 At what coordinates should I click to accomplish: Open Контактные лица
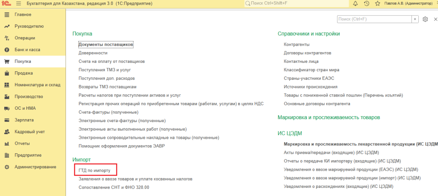301,61
